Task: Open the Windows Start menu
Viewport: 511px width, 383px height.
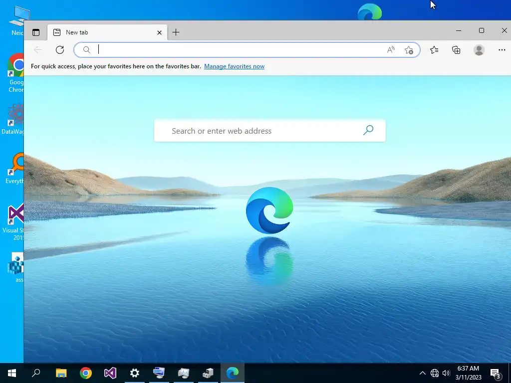Action: [x=12, y=373]
